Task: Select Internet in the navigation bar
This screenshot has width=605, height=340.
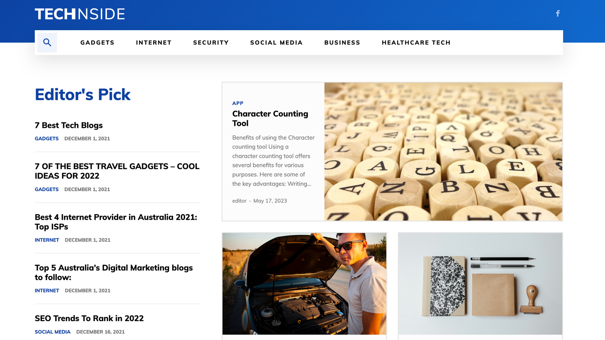Action: coord(154,42)
